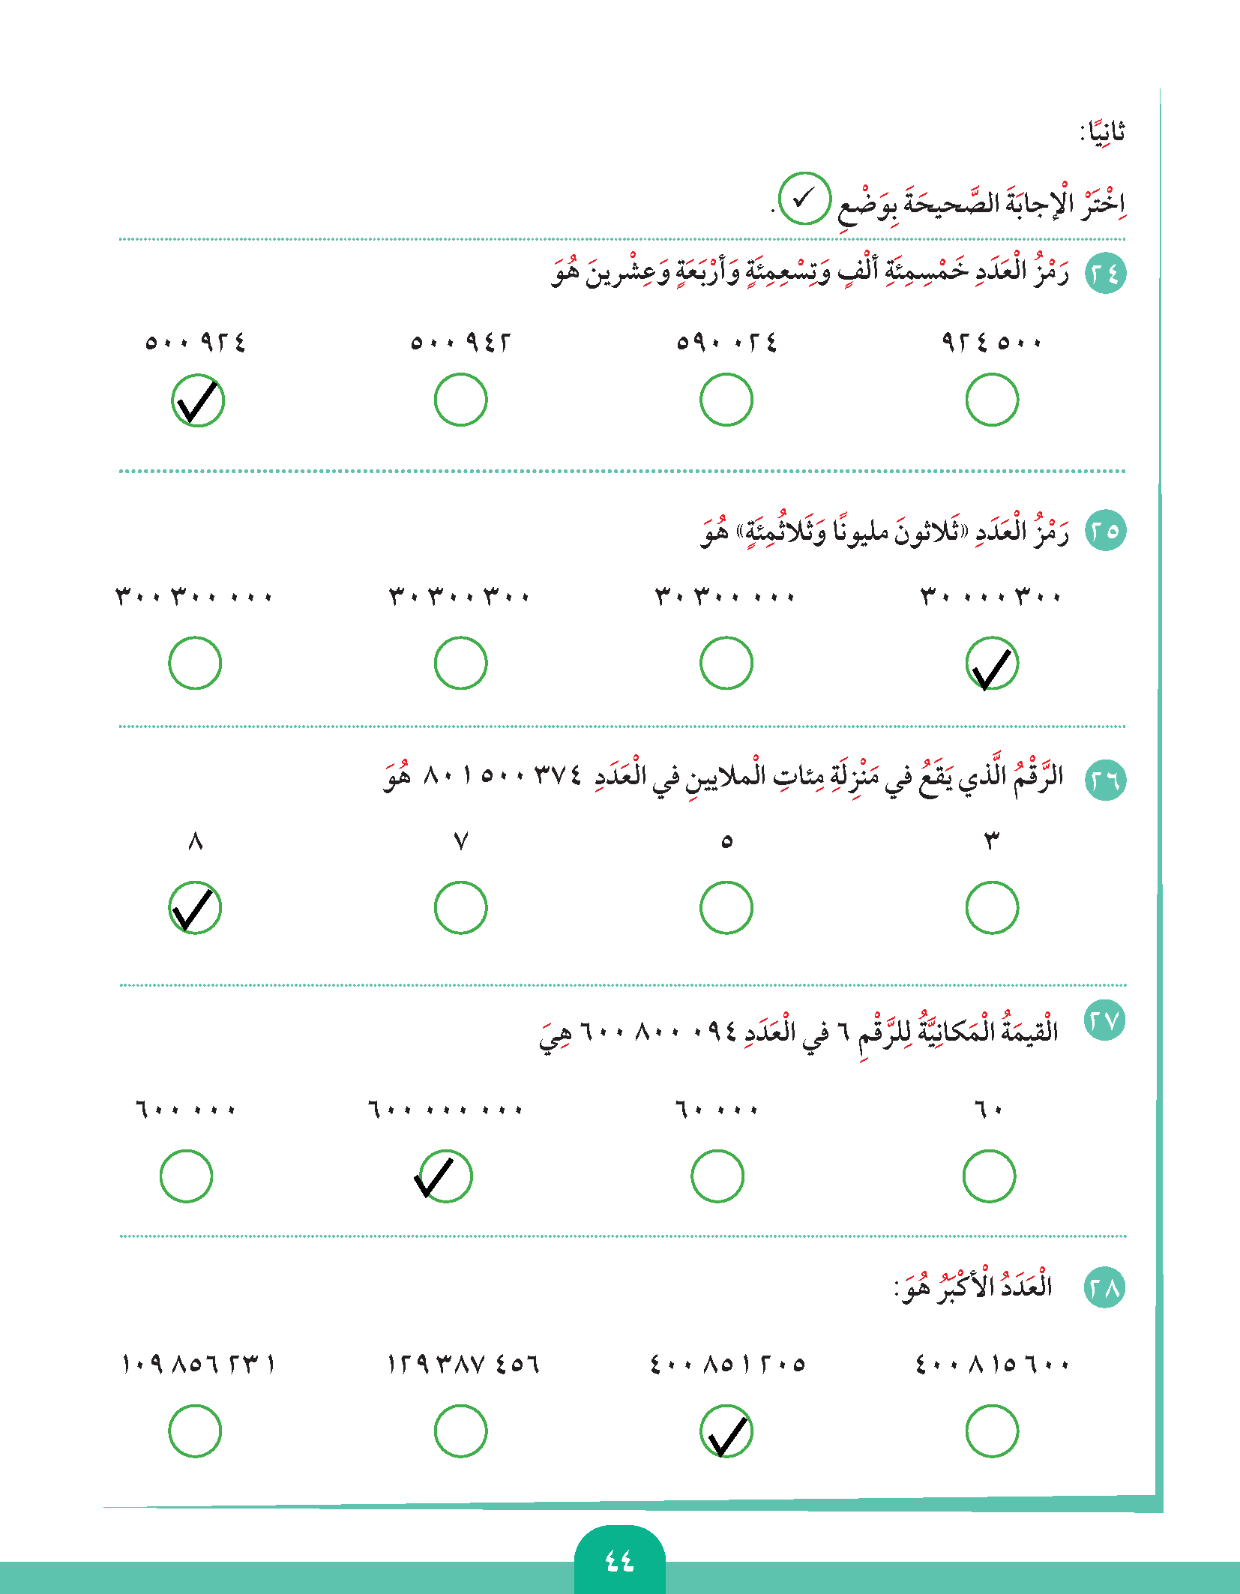Choose the circle under 300 300 000

click(195, 663)
